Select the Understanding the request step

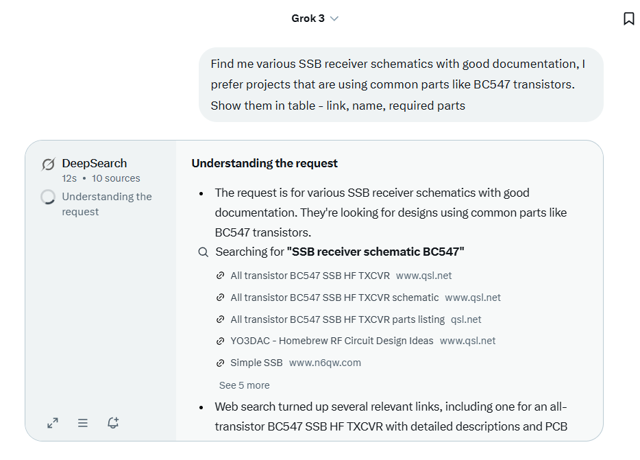(x=107, y=204)
